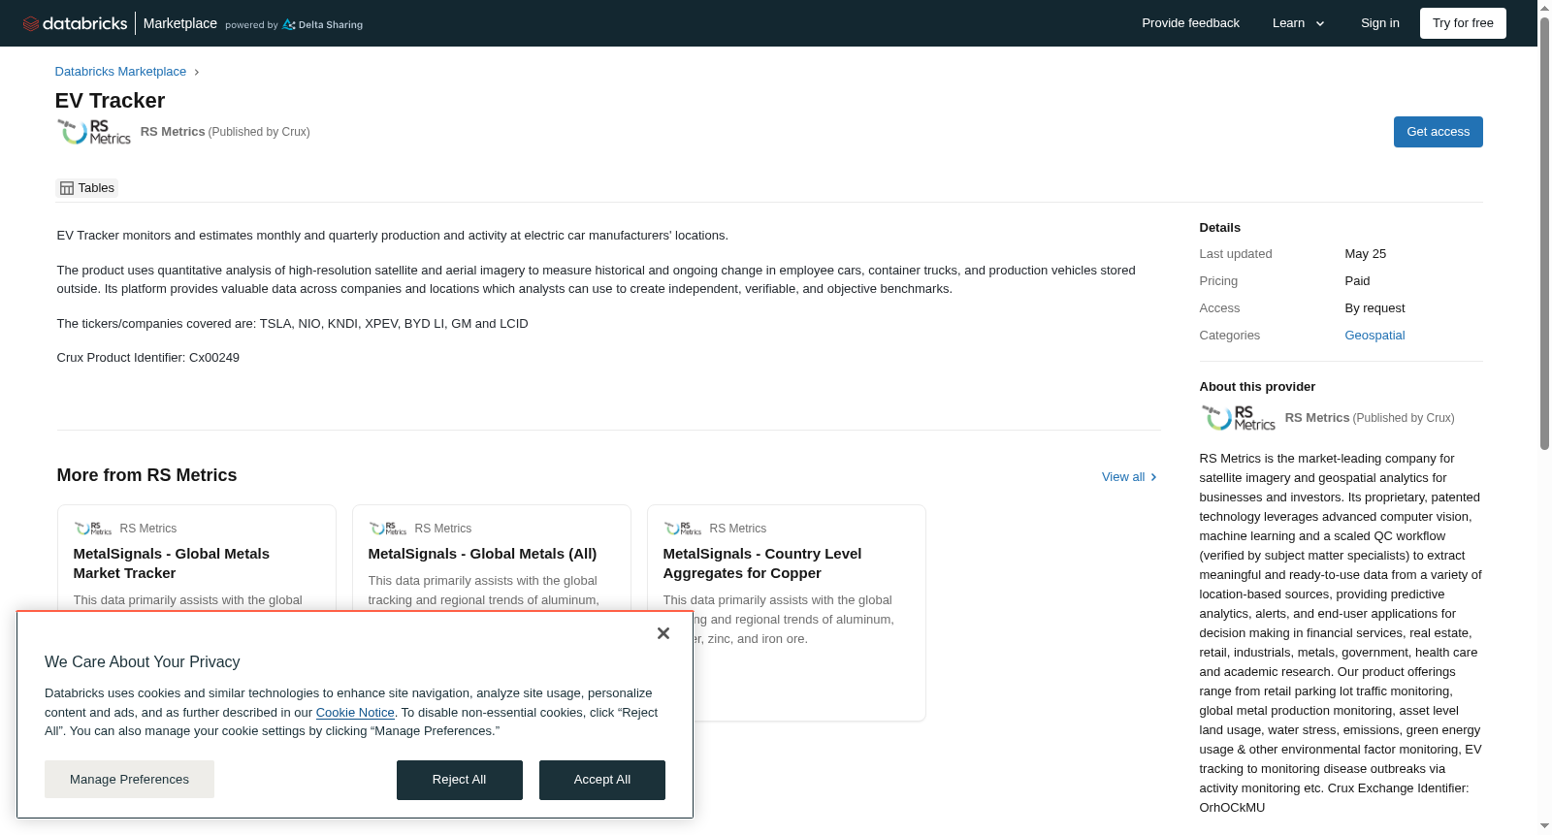The width and height of the screenshot is (1552, 835).
Task: Expand the Learn dropdown menu
Action: pyautogui.click(x=1299, y=23)
